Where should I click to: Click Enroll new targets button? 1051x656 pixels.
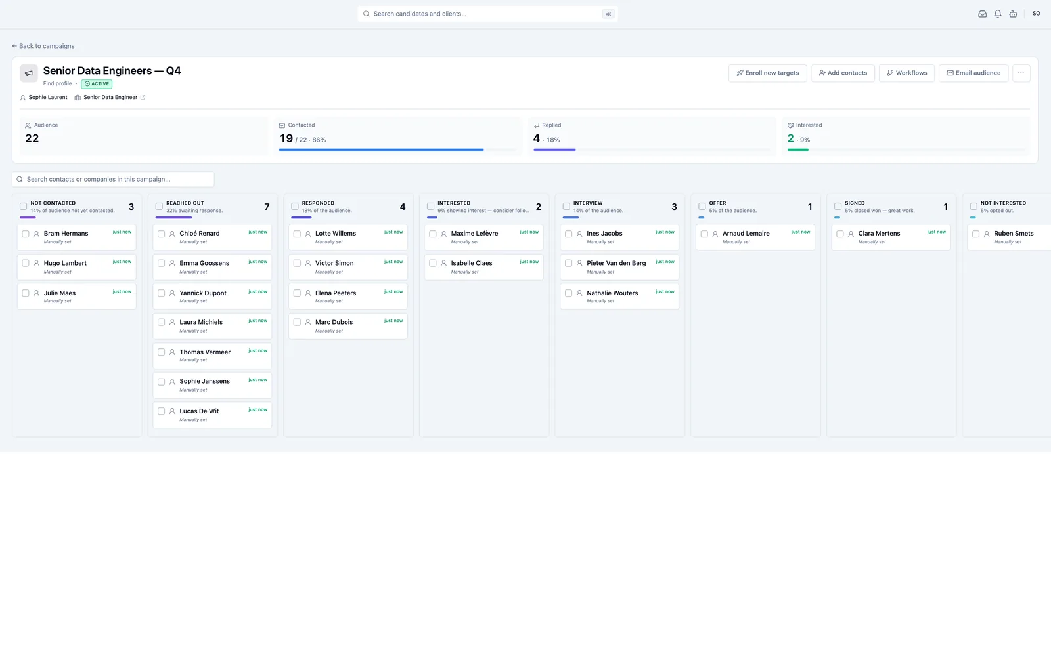click(767, 73)
